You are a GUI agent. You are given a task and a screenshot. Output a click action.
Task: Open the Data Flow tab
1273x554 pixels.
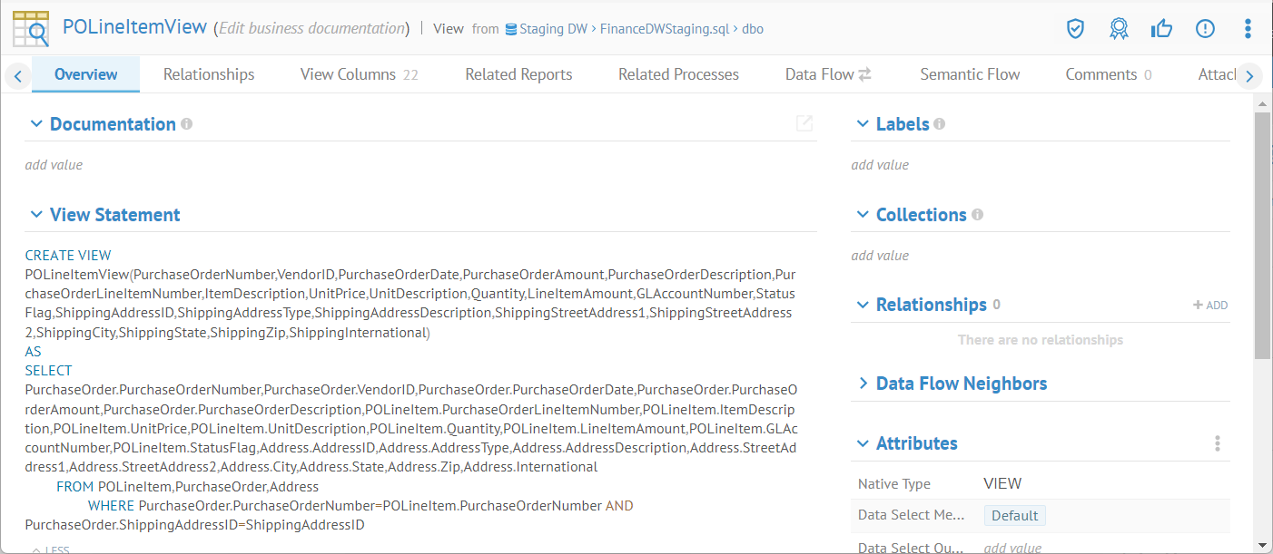[x=827, y=74]
